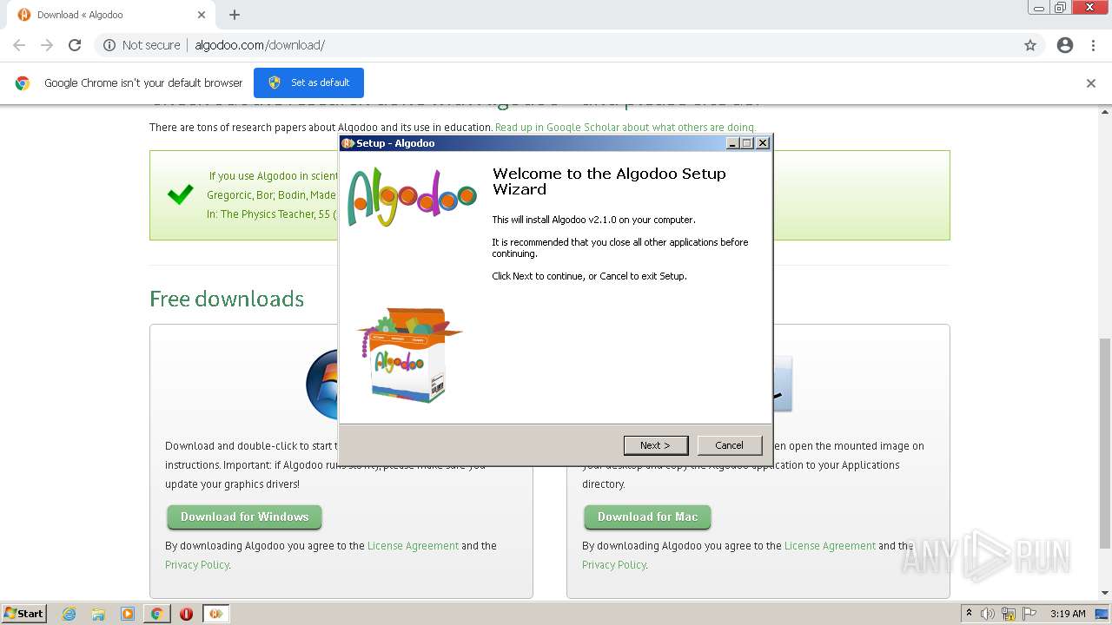This screenshot has height=625, width=1112.
Task: Reload the Algodoo download page
Action: click(x=75, y=45)
